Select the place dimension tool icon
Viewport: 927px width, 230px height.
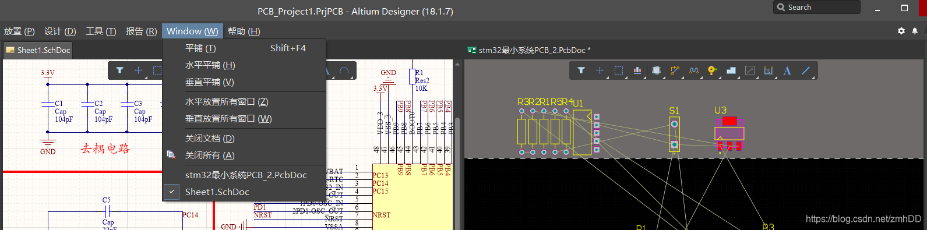[769, 70]
